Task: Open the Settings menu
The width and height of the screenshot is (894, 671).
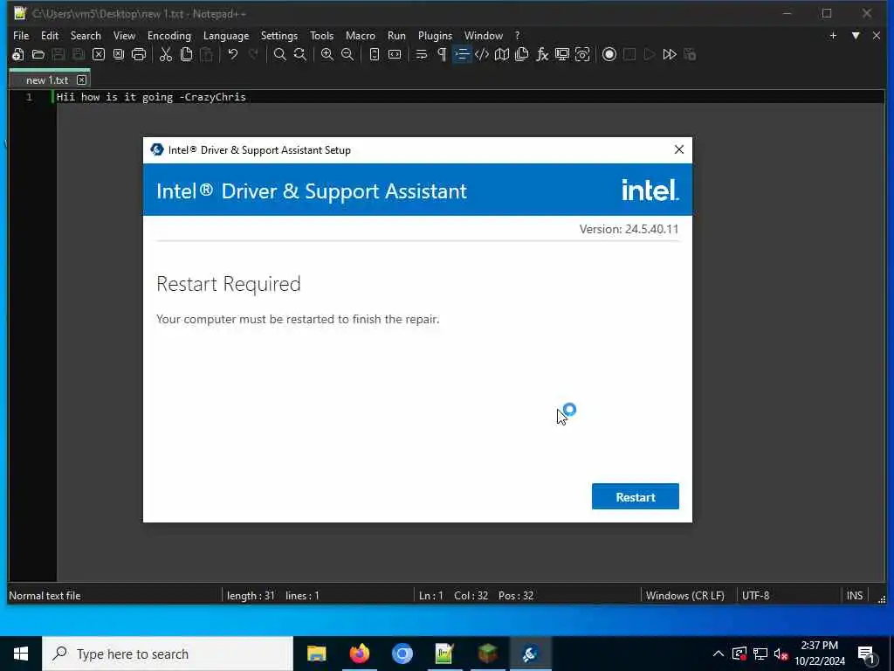Action: tap(279, 35)
